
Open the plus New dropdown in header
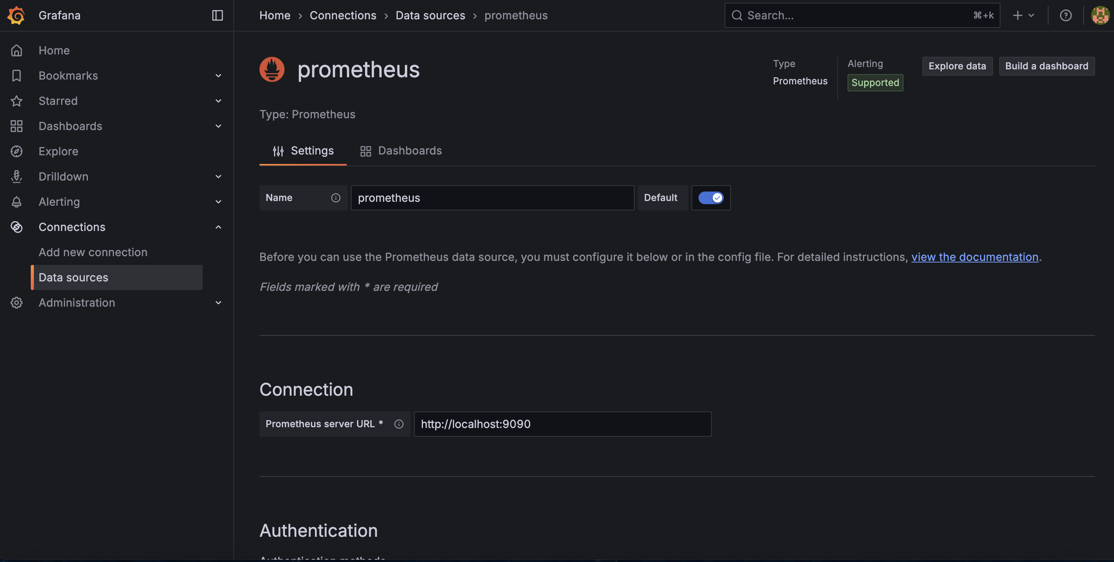(x=1023, y=15)
